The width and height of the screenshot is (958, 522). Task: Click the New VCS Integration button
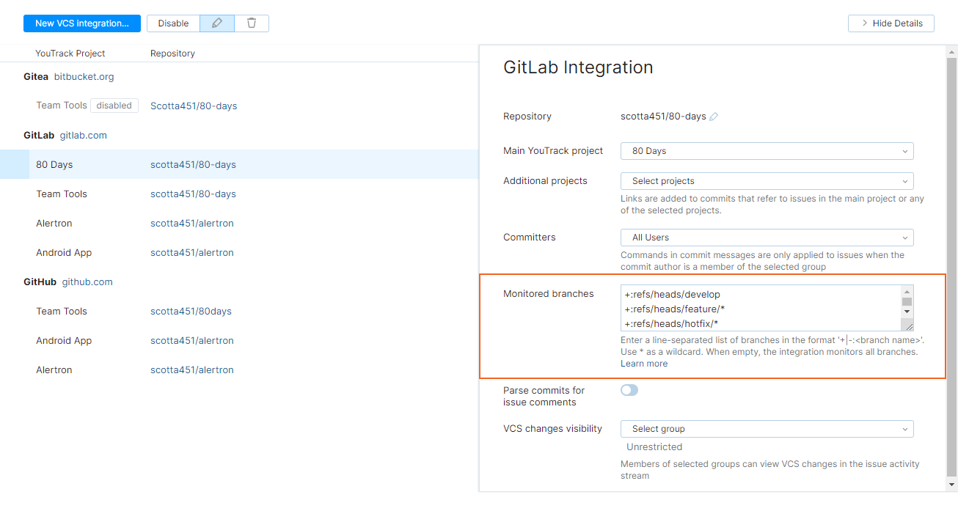point(81,23)
